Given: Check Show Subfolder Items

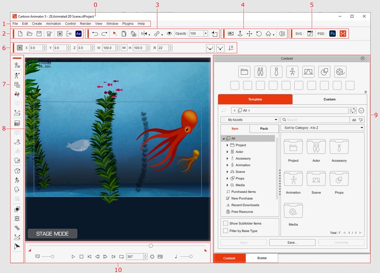Looking at the screenshot, I should (226, 223).
